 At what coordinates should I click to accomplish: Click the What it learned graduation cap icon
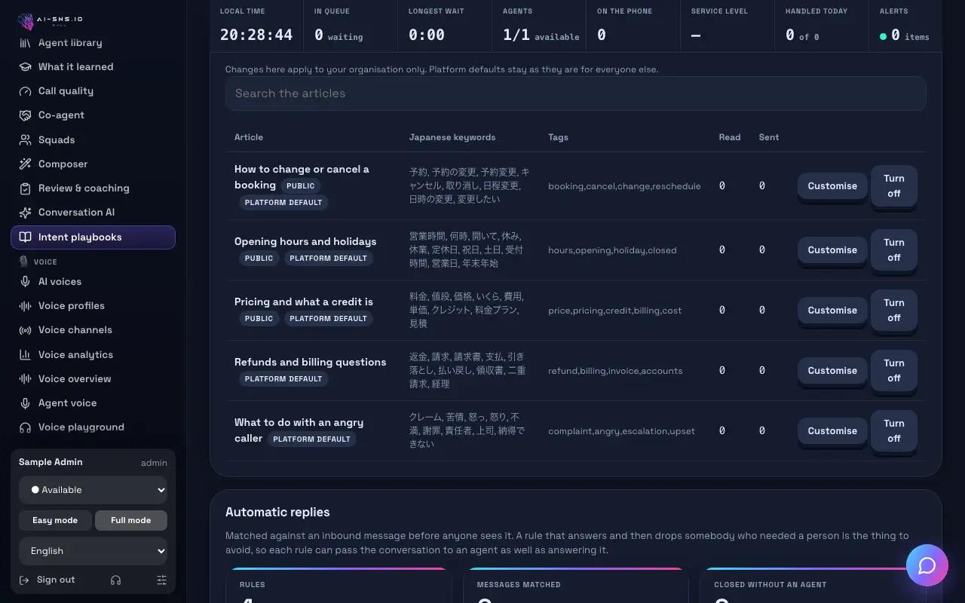click(x=25, y=67)
